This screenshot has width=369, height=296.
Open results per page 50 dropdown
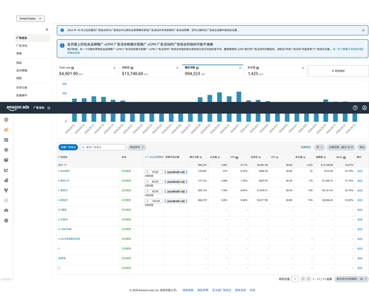[351, 279]
